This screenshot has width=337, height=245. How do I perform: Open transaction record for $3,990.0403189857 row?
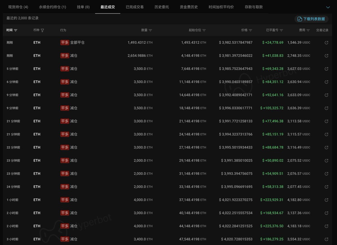326,82
